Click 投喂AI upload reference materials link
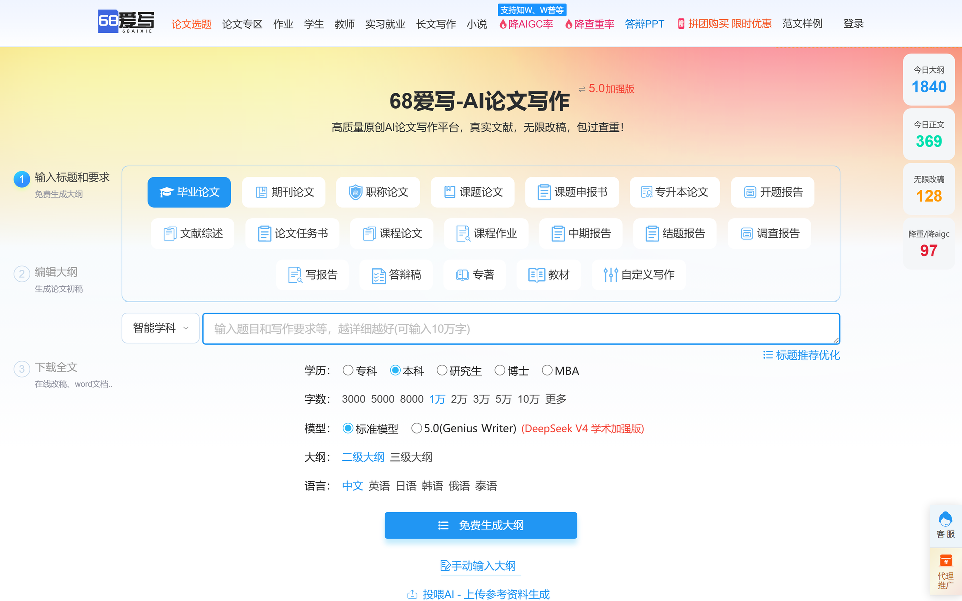Image resolution: width=962 pixels, height=601 pixels. (x=478, y=594)
